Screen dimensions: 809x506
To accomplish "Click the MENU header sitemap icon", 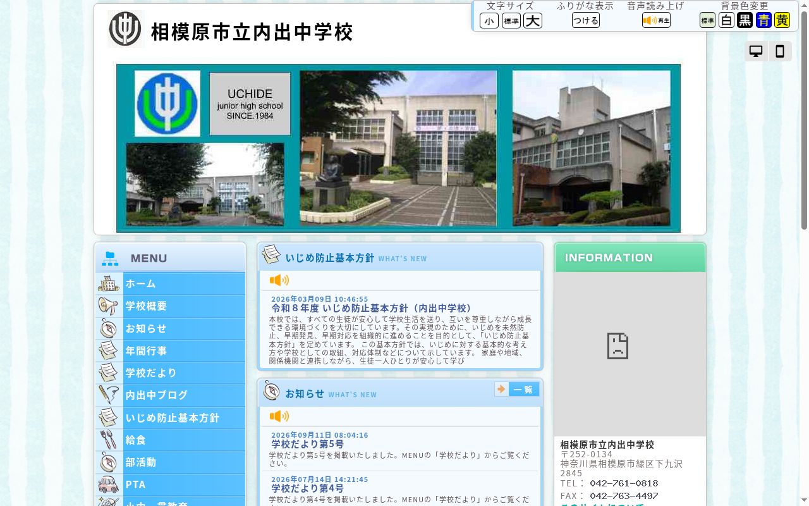I will click(x=110, y=258).
